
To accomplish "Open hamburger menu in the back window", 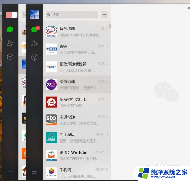I will pos(10,173).
